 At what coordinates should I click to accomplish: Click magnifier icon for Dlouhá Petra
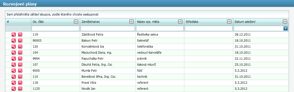tap(14, 65)
